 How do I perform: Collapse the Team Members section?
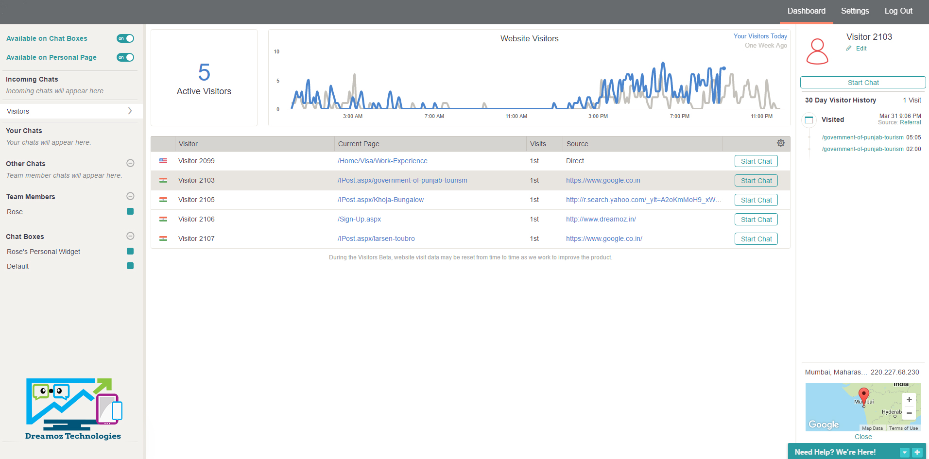pyautogui.click(x=130, y=196)
